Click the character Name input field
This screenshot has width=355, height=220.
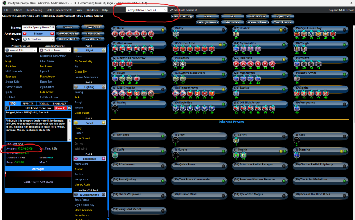[38, 27]
